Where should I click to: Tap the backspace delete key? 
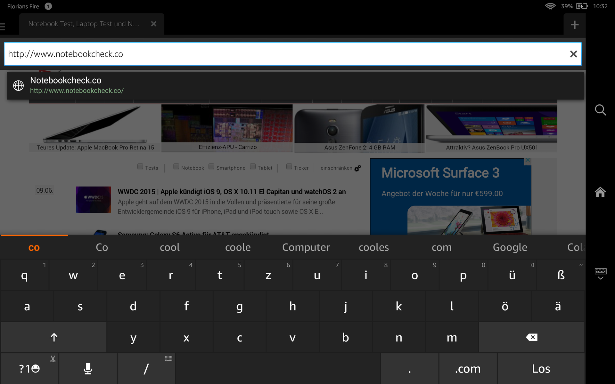532,337
